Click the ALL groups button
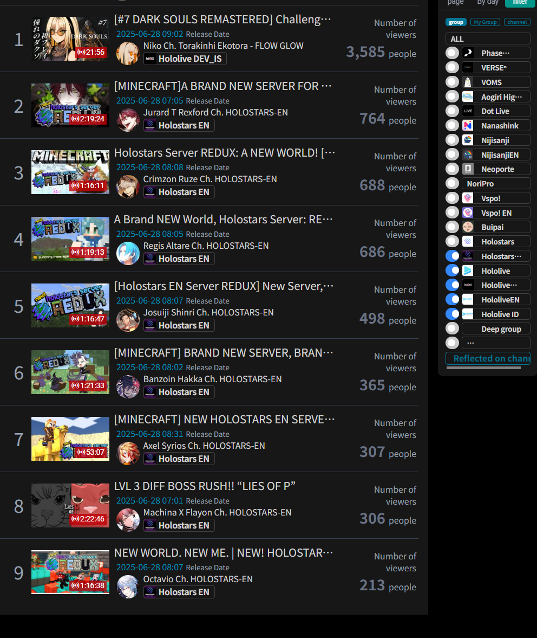Viewport: 537px width, 638px height. click(x=488, y=38)
